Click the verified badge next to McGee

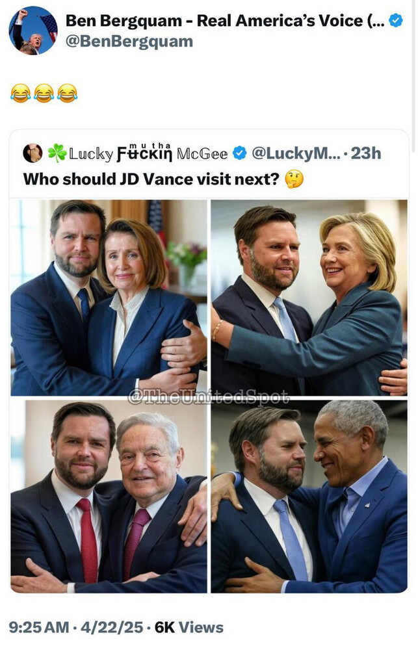click(x=239, y=153)
